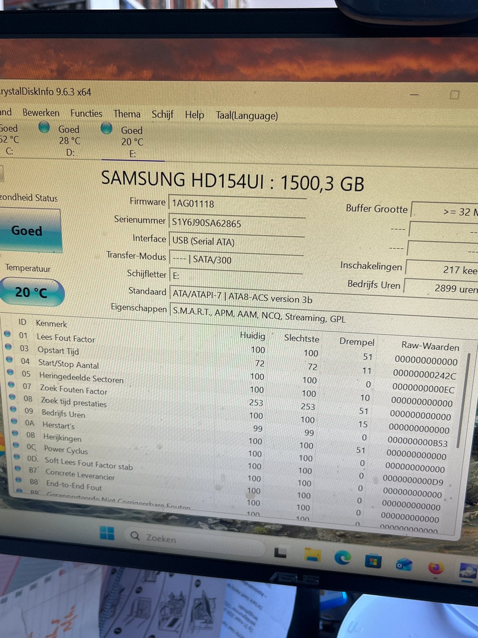Click the Inschakelingen value 217 keer

coord(441,269)
